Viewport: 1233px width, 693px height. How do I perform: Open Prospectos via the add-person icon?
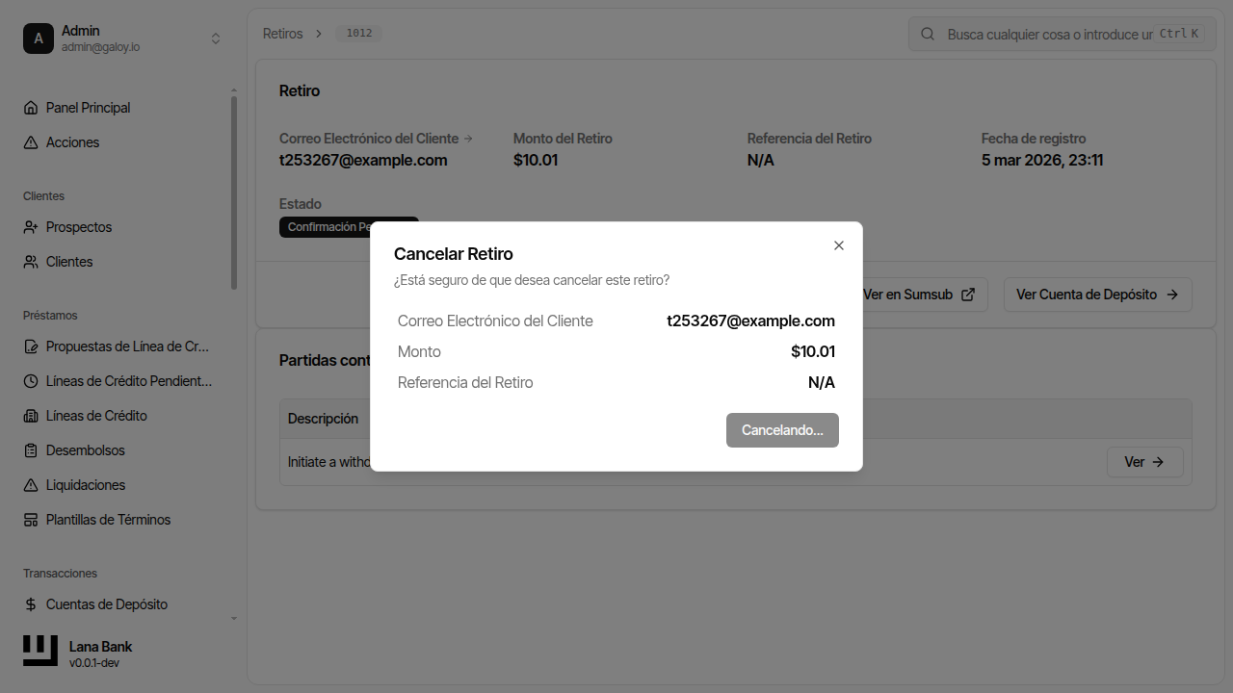click(31, 226)
